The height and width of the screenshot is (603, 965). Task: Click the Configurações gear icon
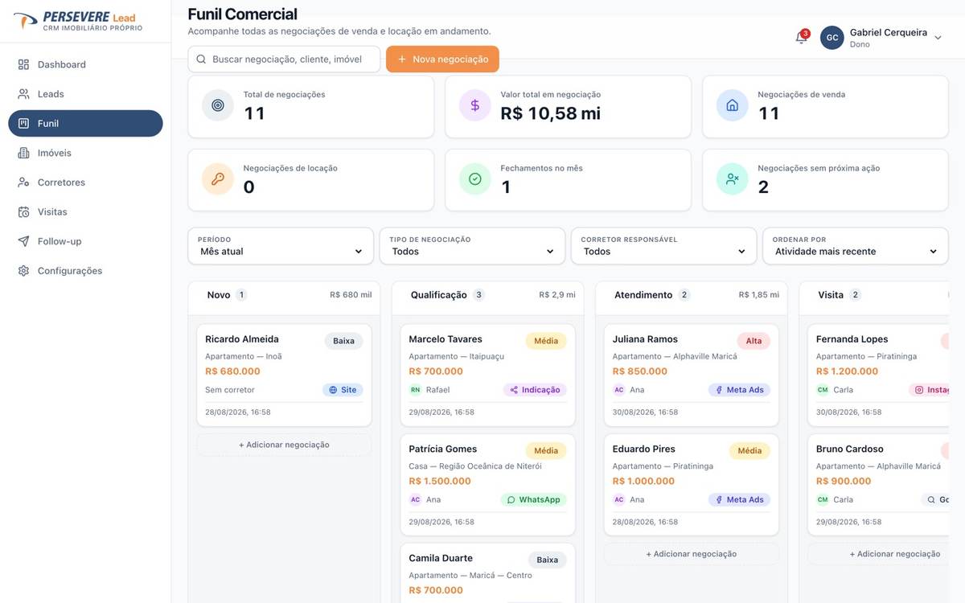(x=23, y=271)
